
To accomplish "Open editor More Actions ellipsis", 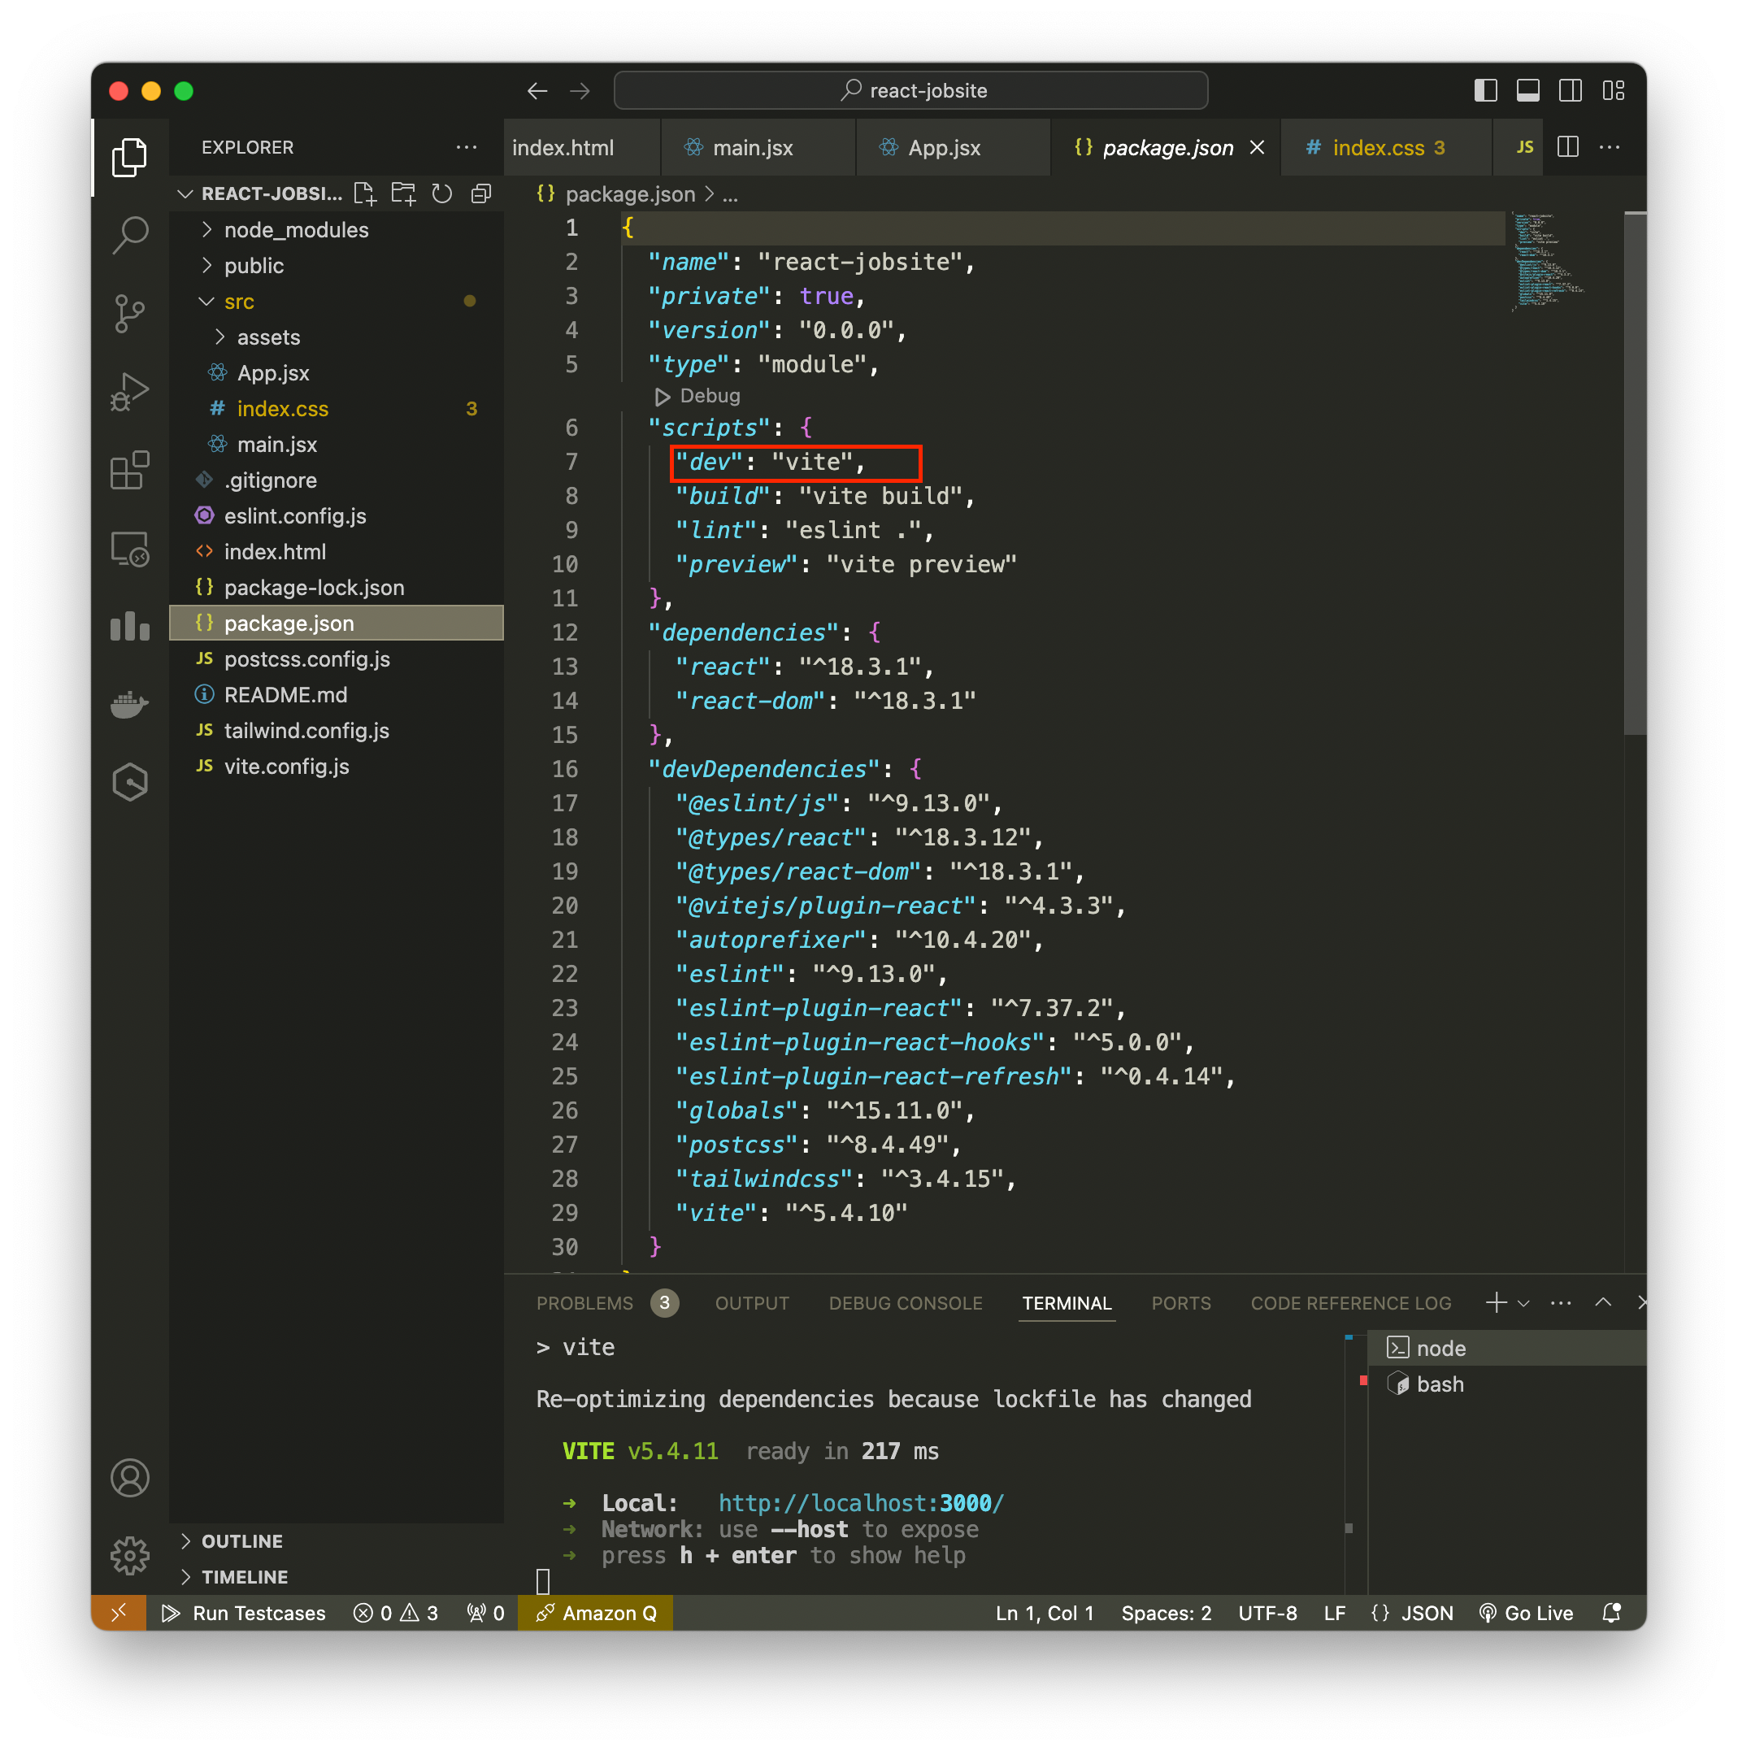I will click(x=1610, y=147).
